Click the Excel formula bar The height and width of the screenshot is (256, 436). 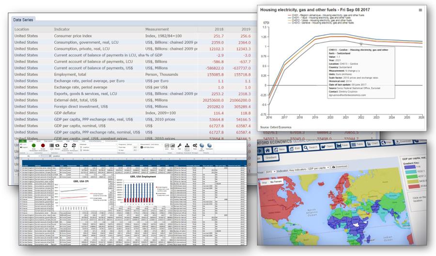[x=149, y=156]
